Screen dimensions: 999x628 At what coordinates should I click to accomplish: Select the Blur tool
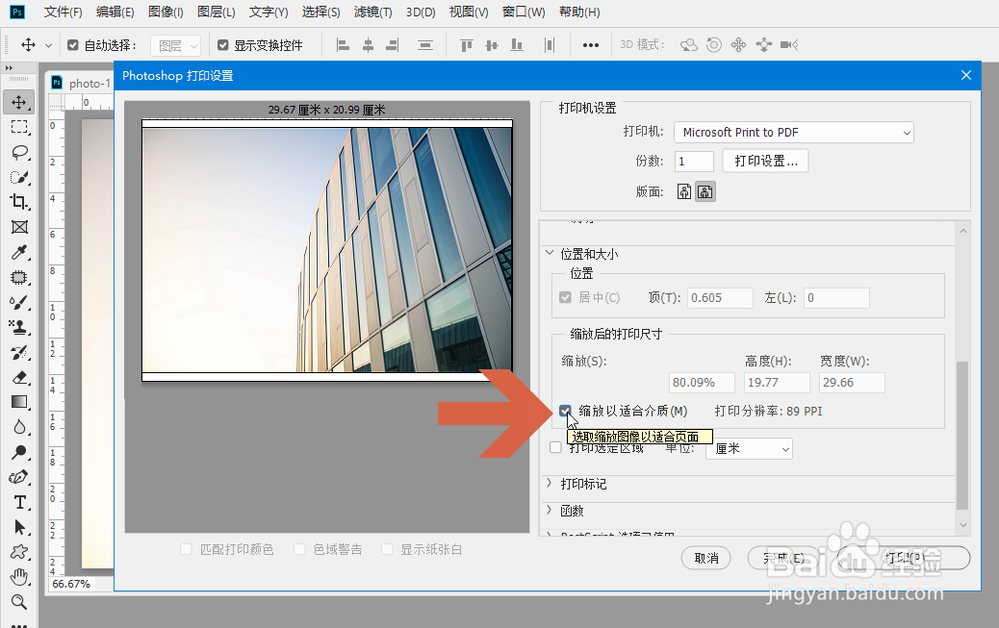click(19, 427)
